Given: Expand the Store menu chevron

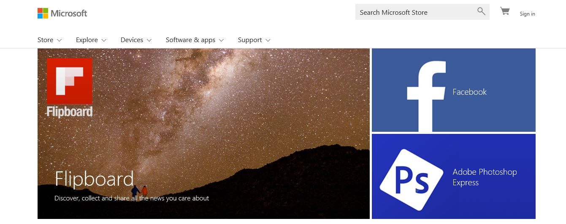Looking at the screenshot, I should [59, 40].
